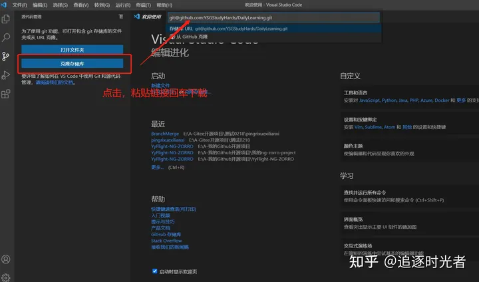This screenshot has height=282, width=479.
Task: Open the 入门视频 help link
Action: click(x=161, y=215)
